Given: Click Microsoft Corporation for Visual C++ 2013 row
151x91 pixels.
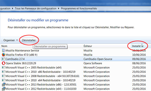Looking at the screenshot, I should pyautogui.click(x=96, y=84).
